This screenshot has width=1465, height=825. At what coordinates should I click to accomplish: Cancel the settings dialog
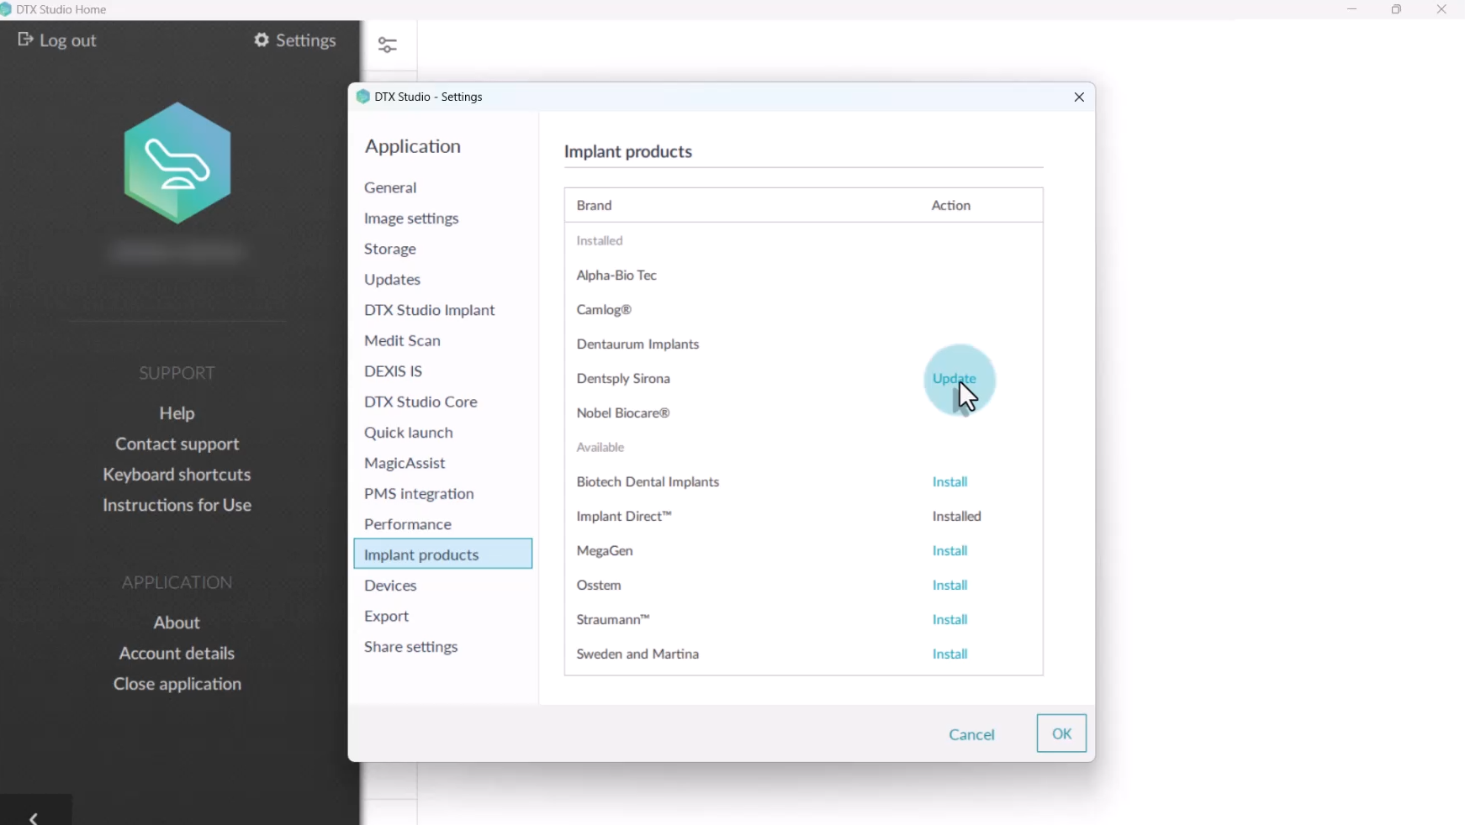pyautogui.click(x=971, y=734)
